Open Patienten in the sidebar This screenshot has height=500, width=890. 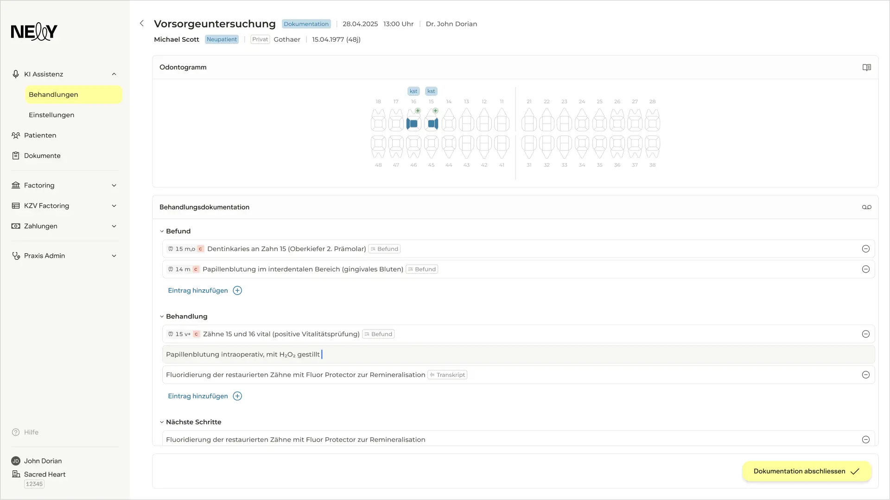pyautogui.click(x=40, y=135)
